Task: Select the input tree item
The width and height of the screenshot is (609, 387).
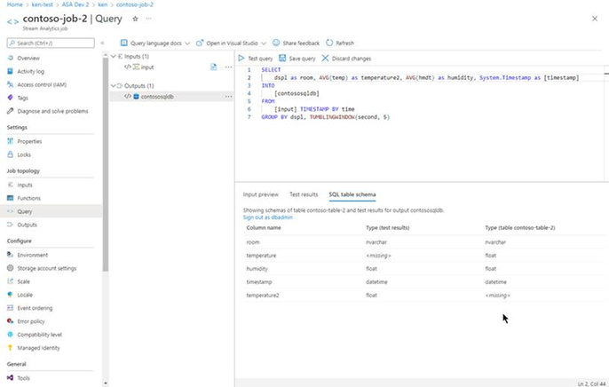Action: [x=146, y=67]
